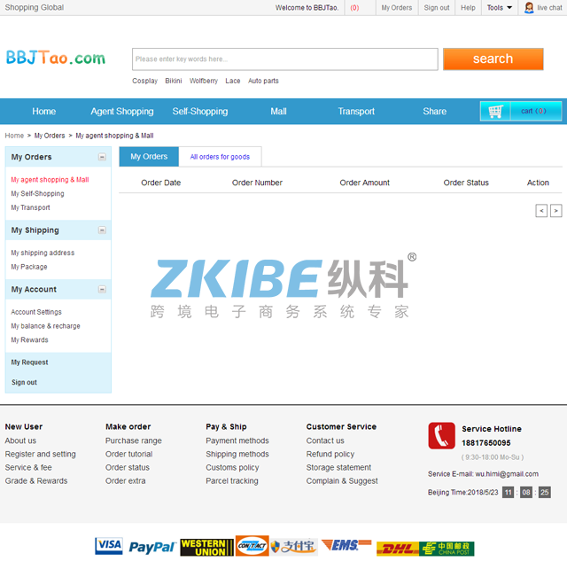
Task: Click the Order Date column header
Action: coord(160,183)
